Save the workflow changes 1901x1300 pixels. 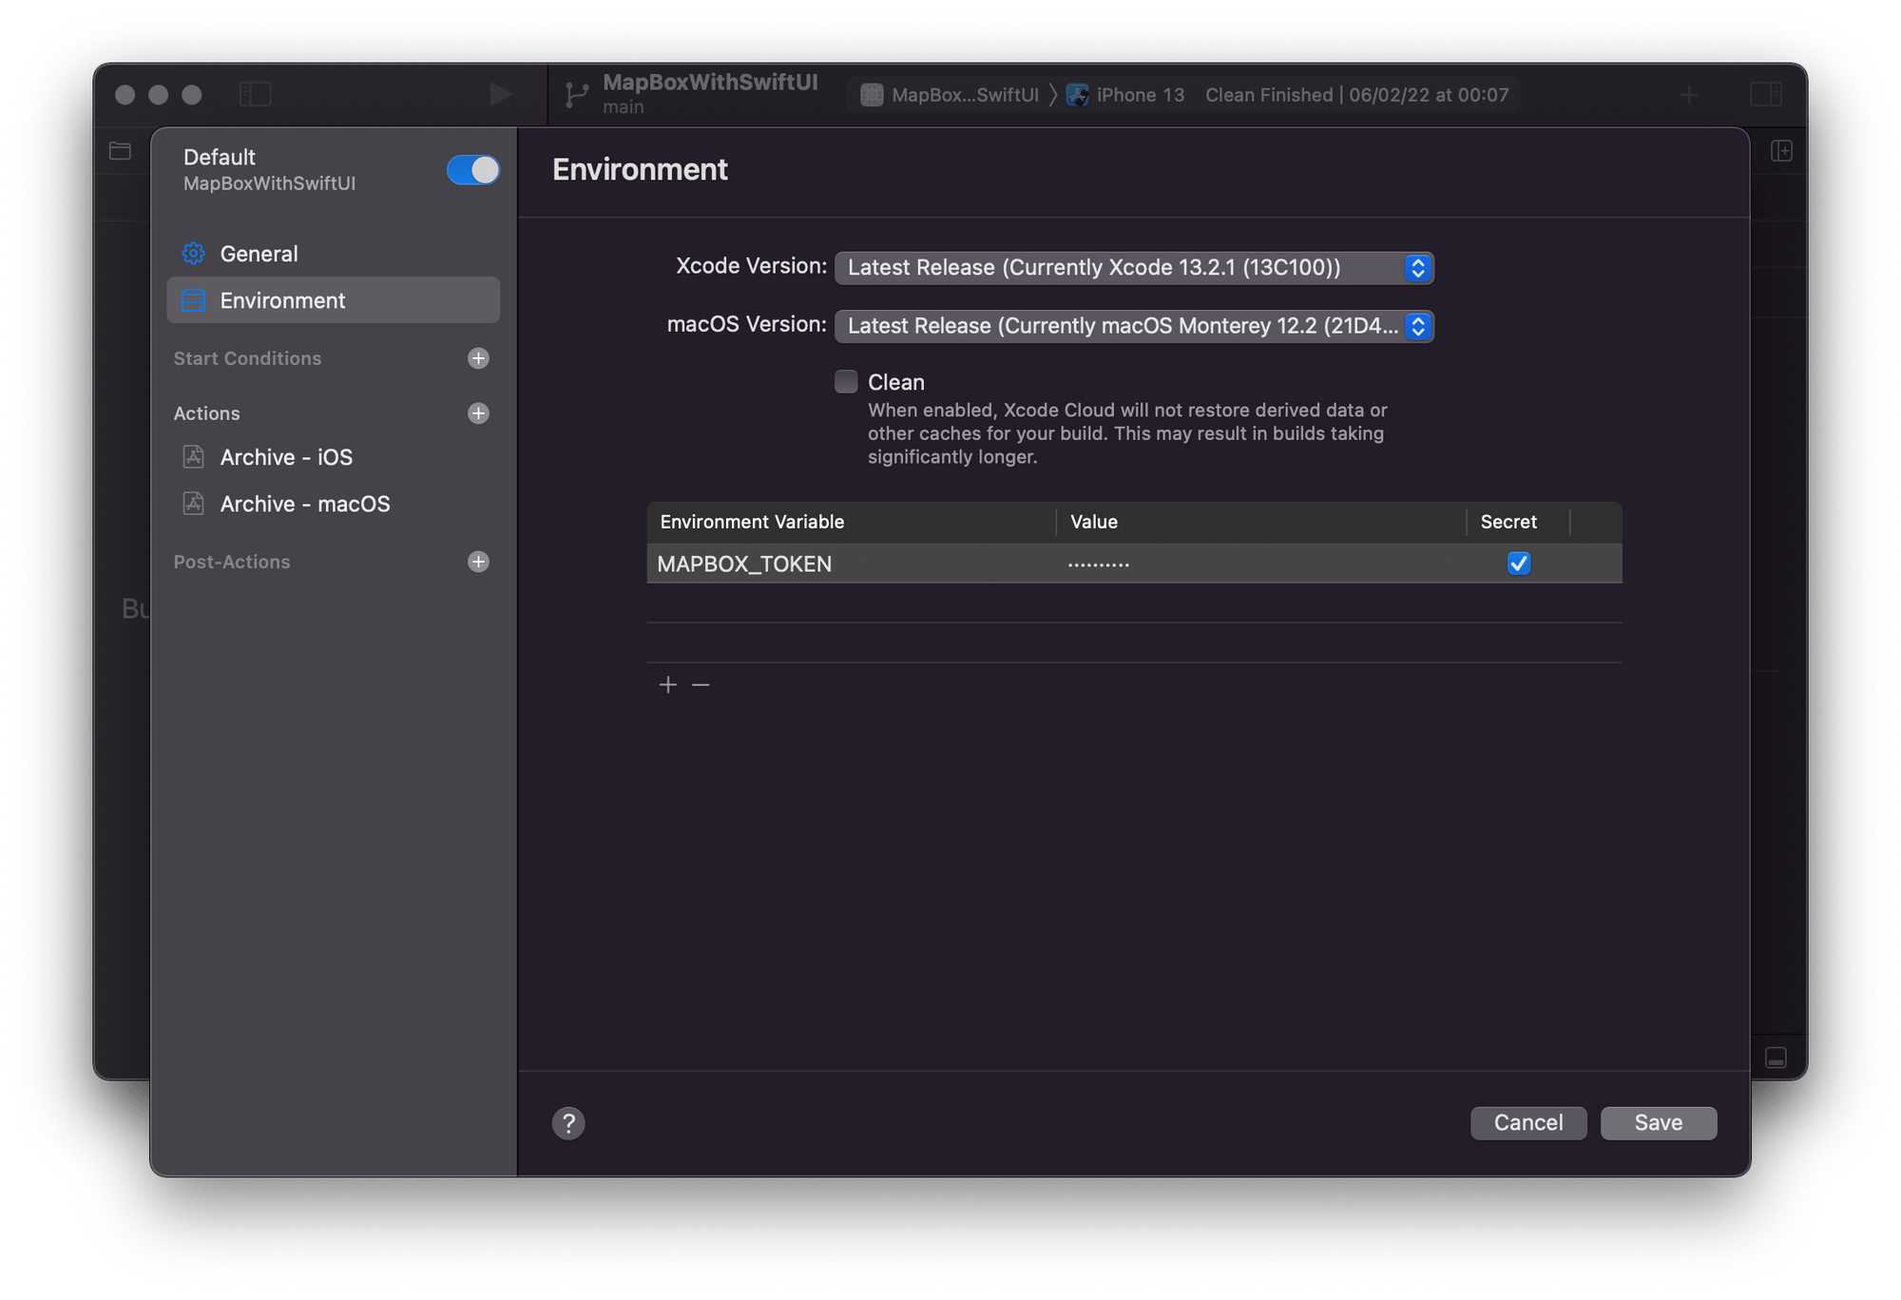(x=1658, y=1122)
